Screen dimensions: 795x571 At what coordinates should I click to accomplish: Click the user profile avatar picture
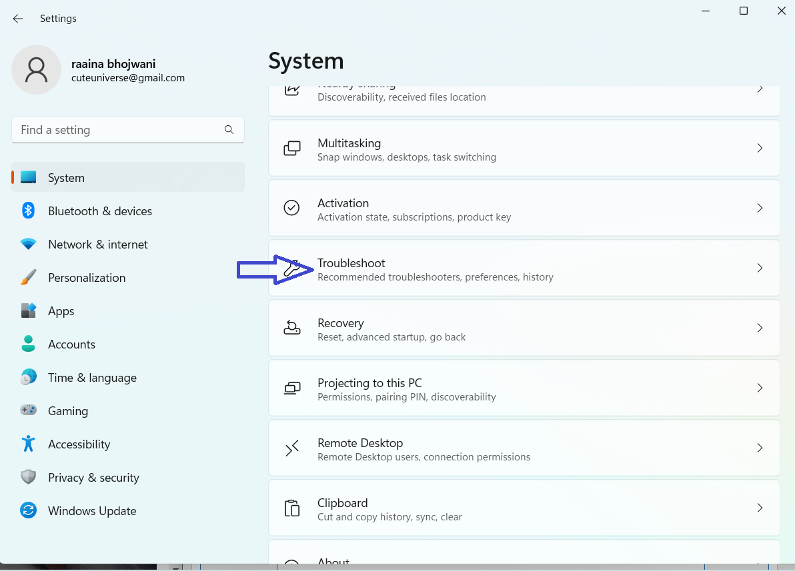(x=36, y=70)
